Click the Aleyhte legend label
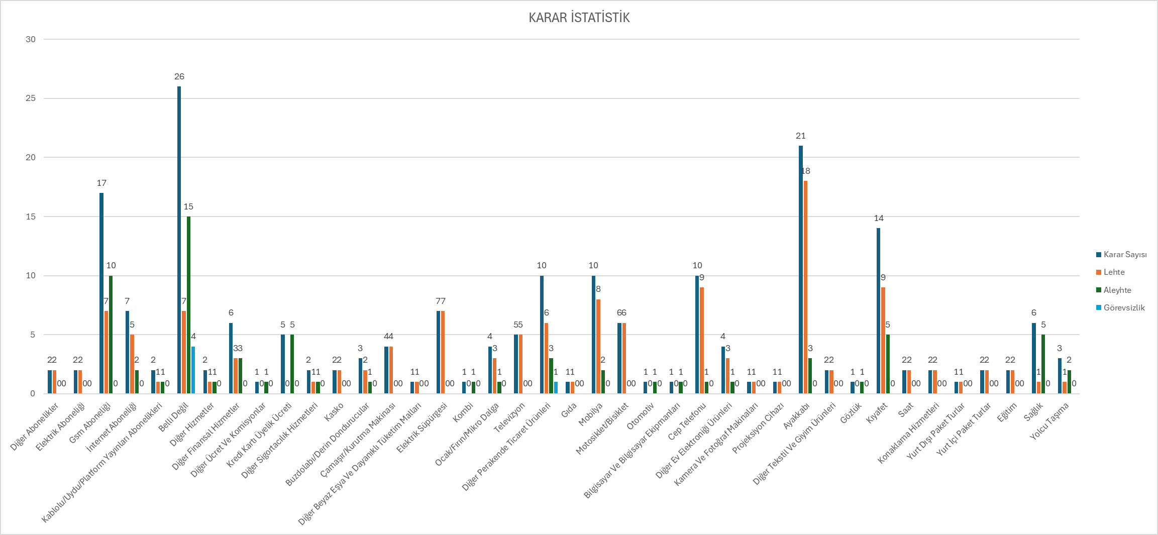This screenshot has width=1158, height=535. pos(1117,290)
